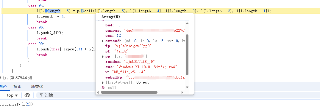Click the 'webglFp' property row
The width and height of the screenshot is (320, 107).
pyautogui.click(x=145, y=77)
